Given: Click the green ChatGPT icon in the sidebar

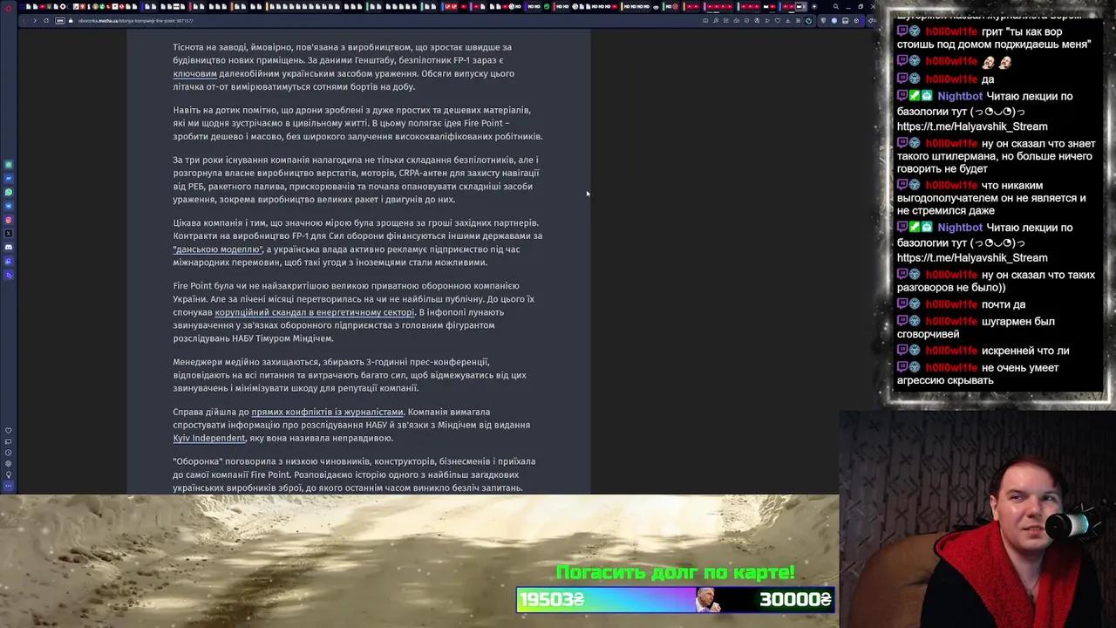Looking at the screenshot, I should coord(9,164).
